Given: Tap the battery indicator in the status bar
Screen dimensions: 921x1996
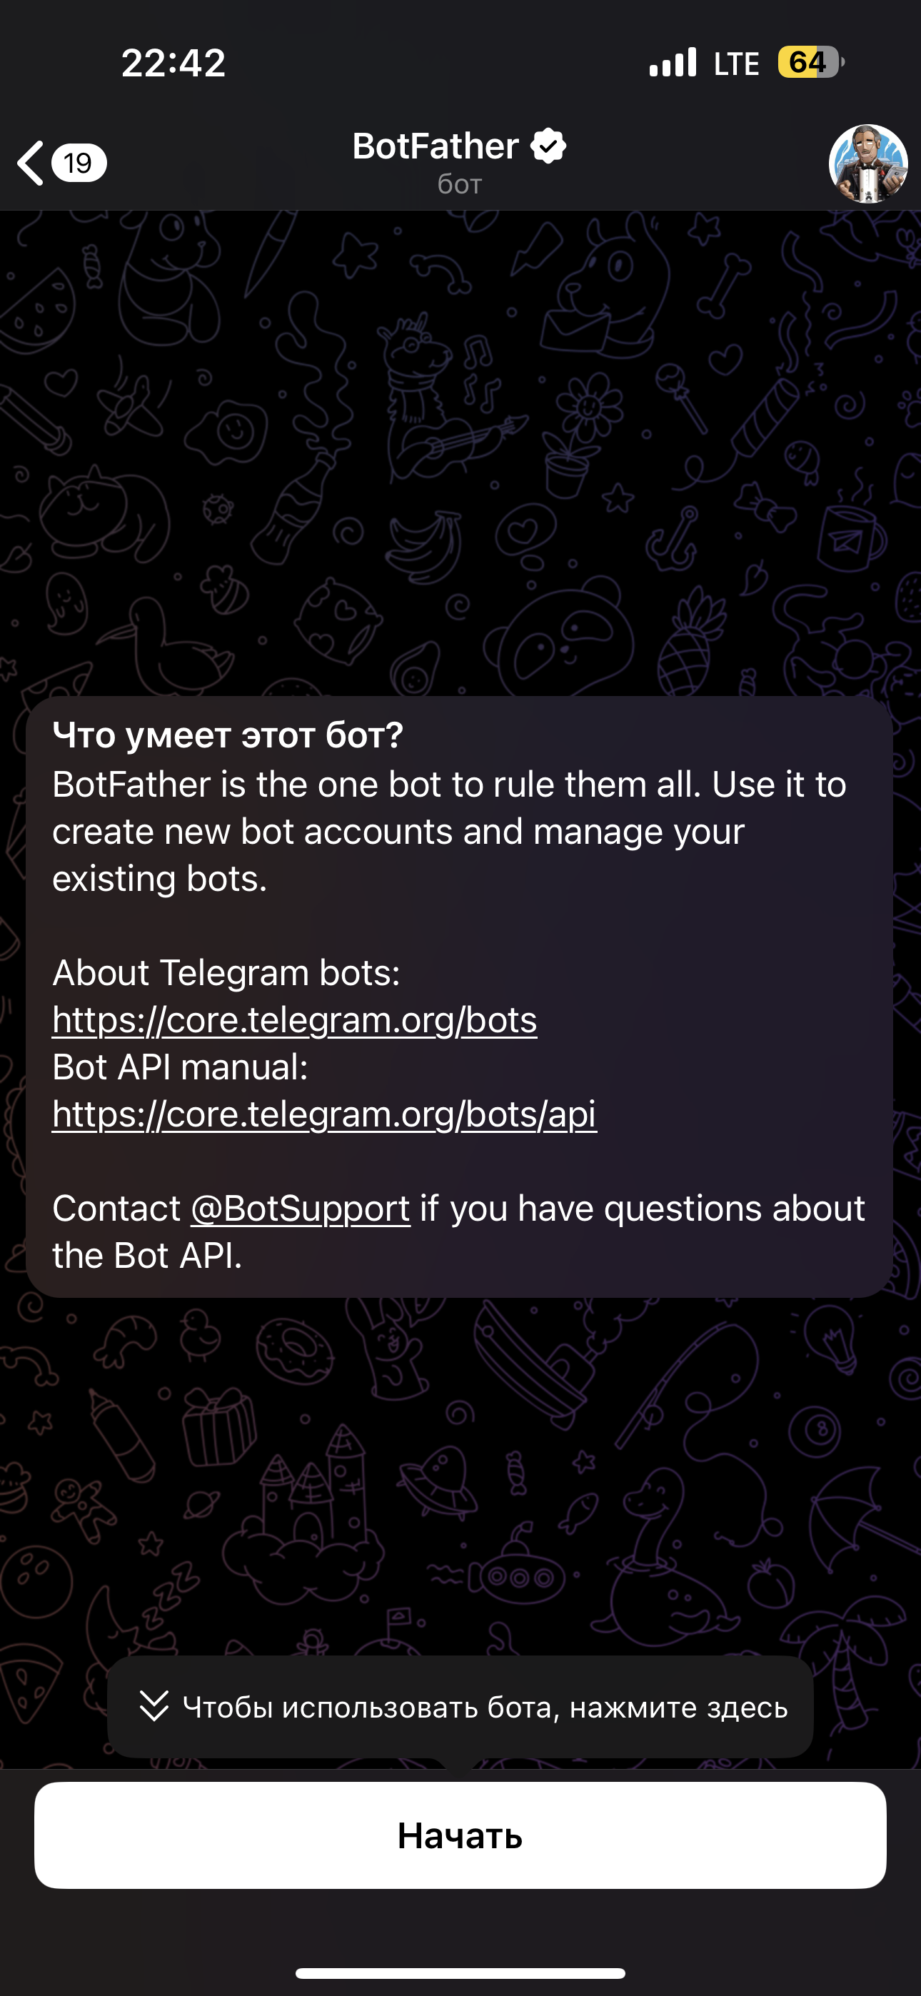Looking at the screenshot, I should coord(810,62).
